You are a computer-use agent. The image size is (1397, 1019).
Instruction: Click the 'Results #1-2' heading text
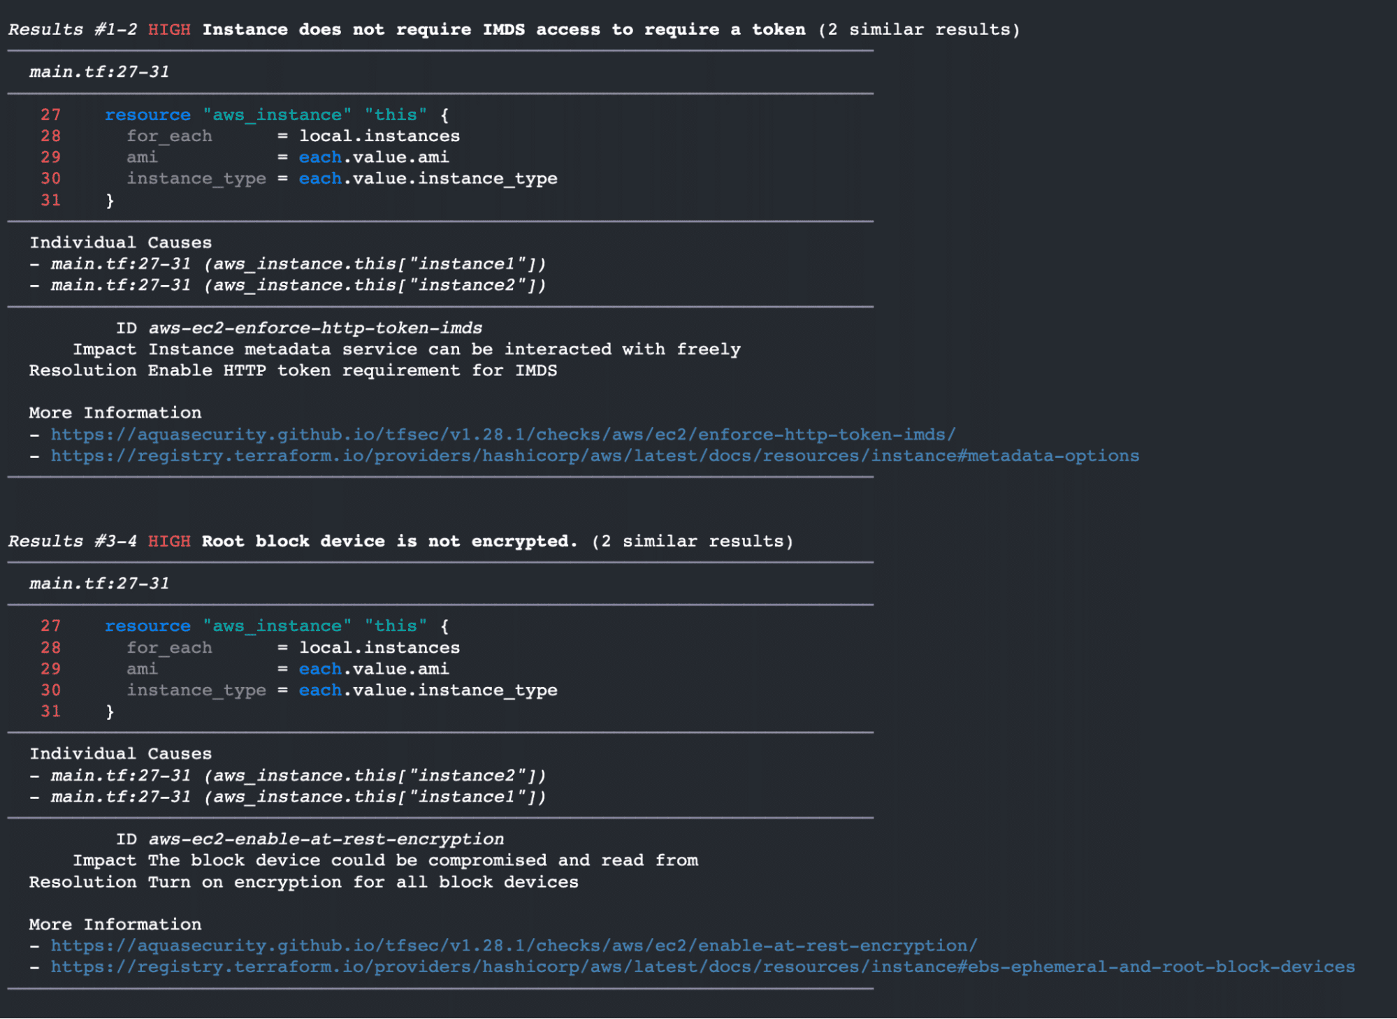73,30
